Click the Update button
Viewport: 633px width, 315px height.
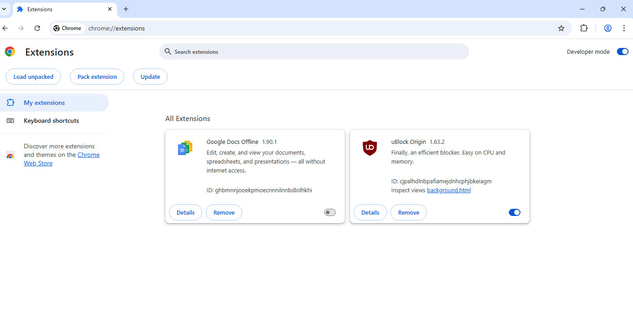click(x=150, y=77)
